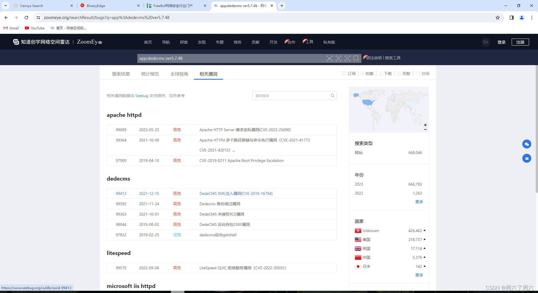This screenshot has height=293, width=538.
Task: Open the email floating contact button
Action: pyautogui.click(x=527, y=158)
